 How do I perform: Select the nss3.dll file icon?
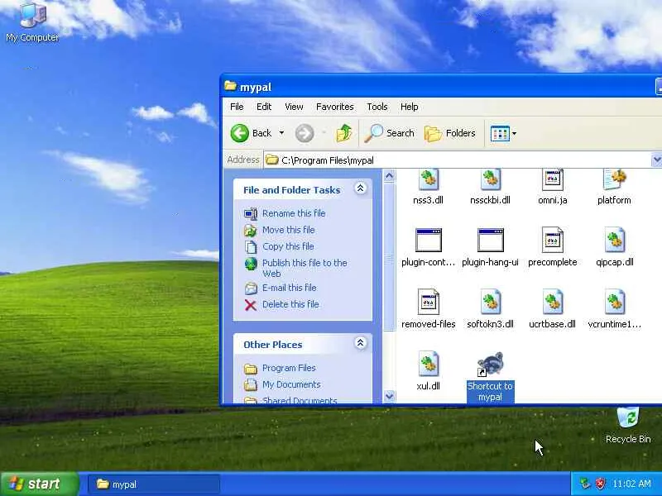point(428,180)
